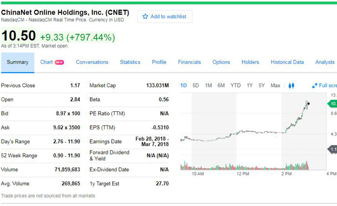Set chart range to 1M

(208, 86)
